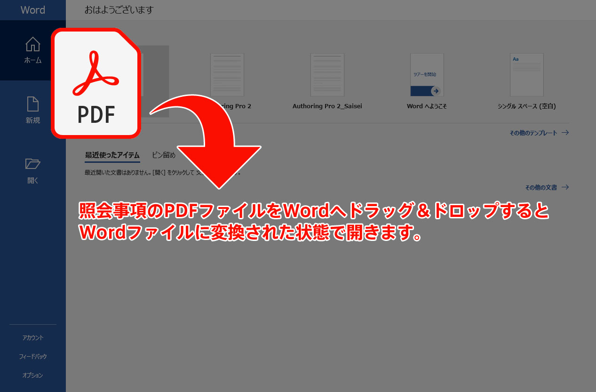Viewport: 596px width, 392px height.
Task: Select the Authoring Pro 2 template thumbnail
Action: point(227,75)
